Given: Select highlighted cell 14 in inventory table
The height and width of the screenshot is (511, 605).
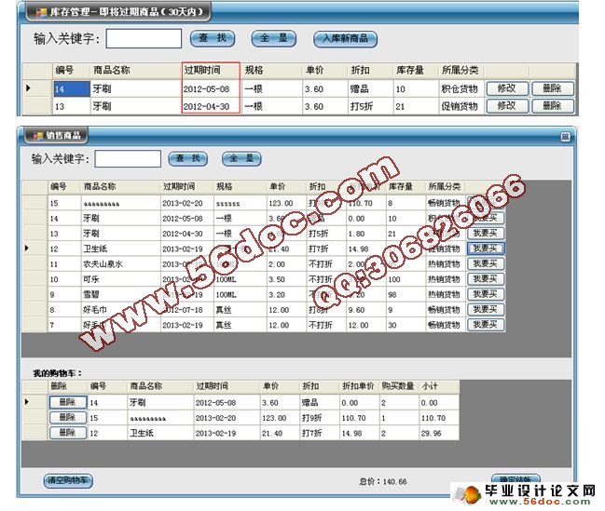Looking at the screenshot, I should 72,89.
